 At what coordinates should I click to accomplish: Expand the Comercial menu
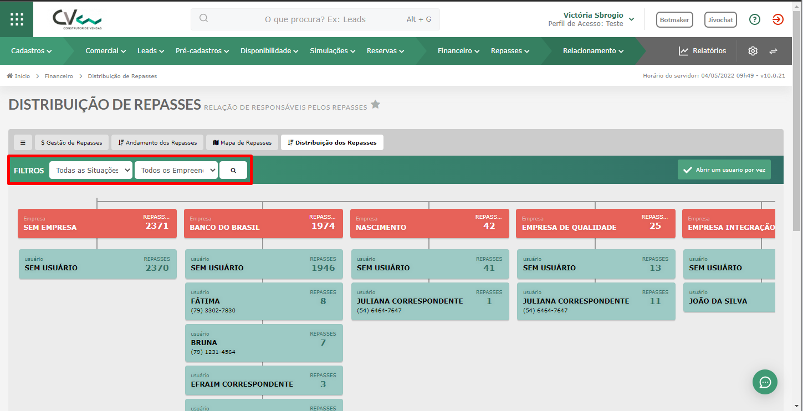click(106, 51)
